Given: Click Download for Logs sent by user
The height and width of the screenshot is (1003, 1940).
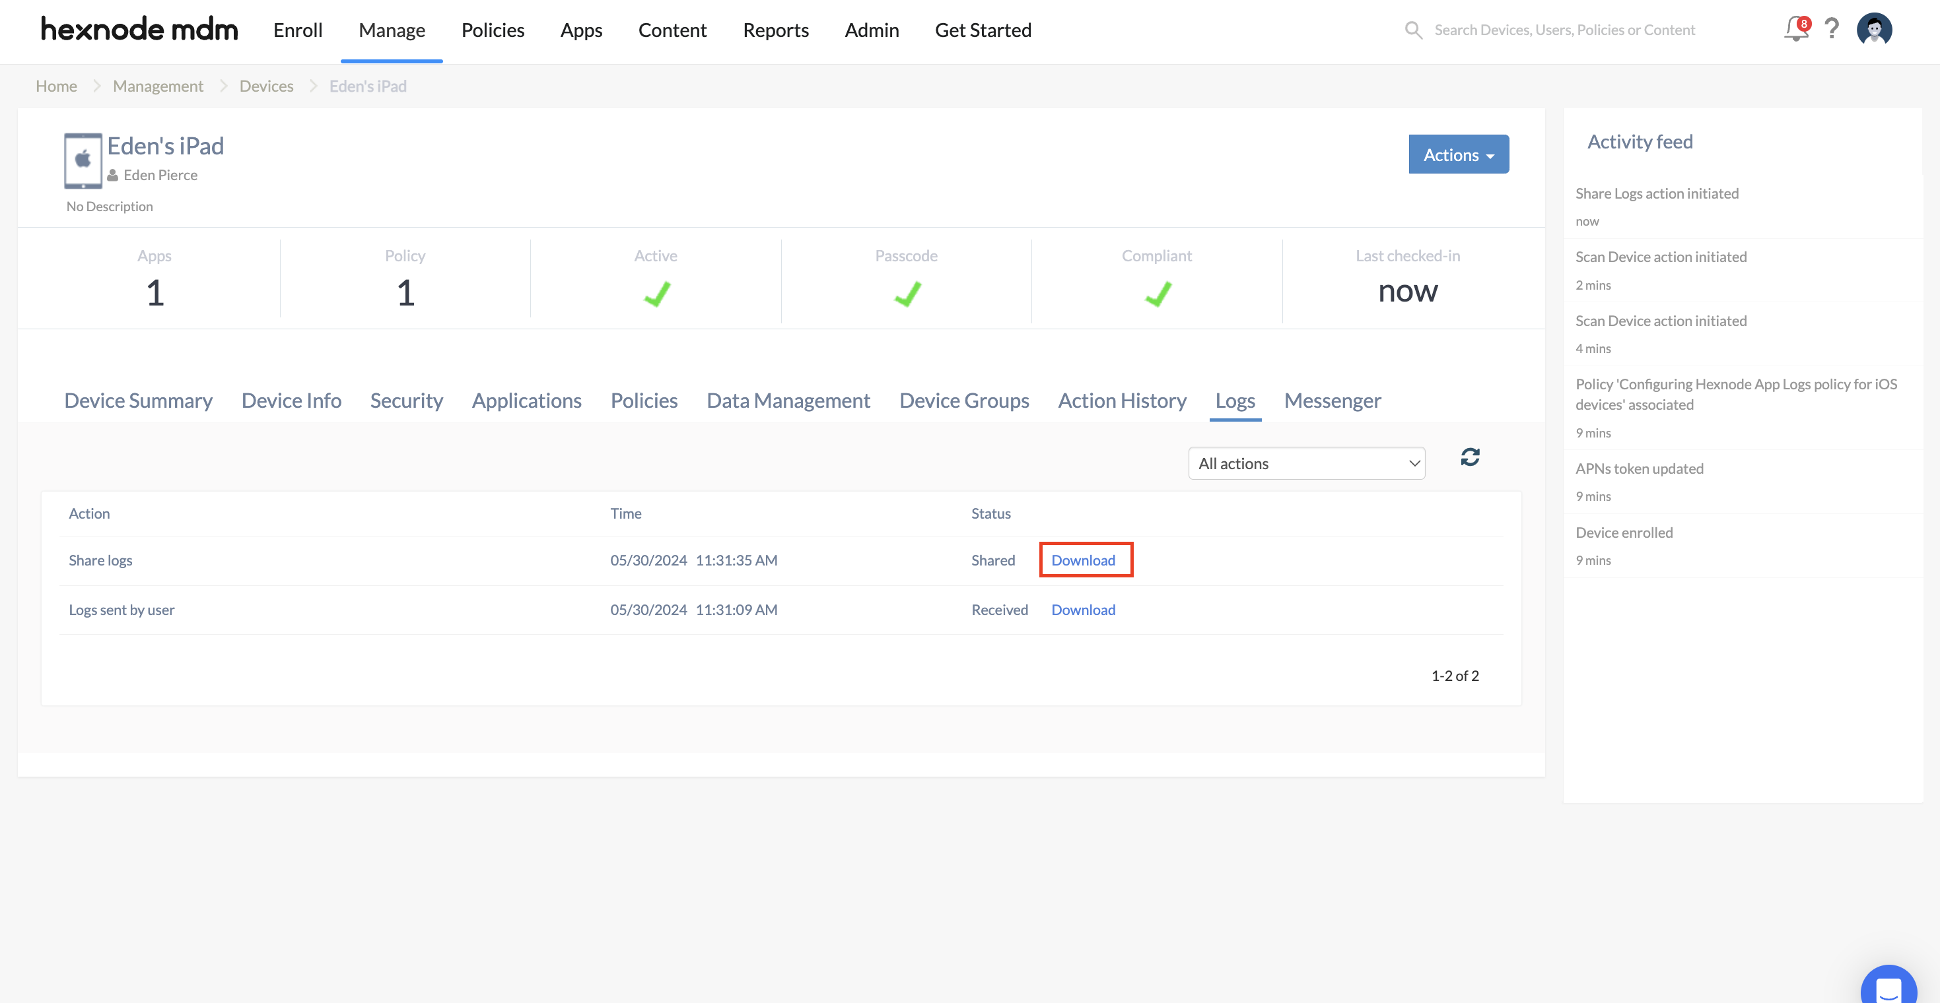Looking at the screenshot, I should click(x=1083, y=609).
